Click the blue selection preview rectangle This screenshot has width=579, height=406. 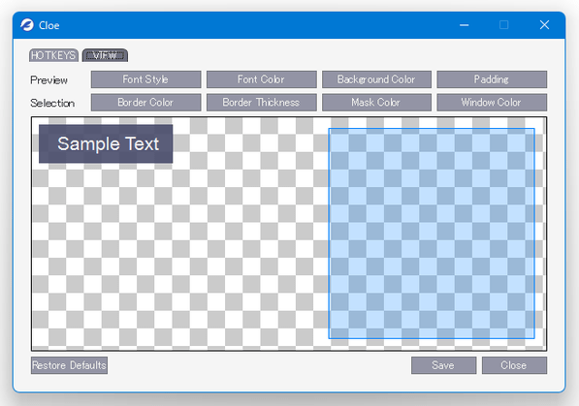click(x=432, y=234)
